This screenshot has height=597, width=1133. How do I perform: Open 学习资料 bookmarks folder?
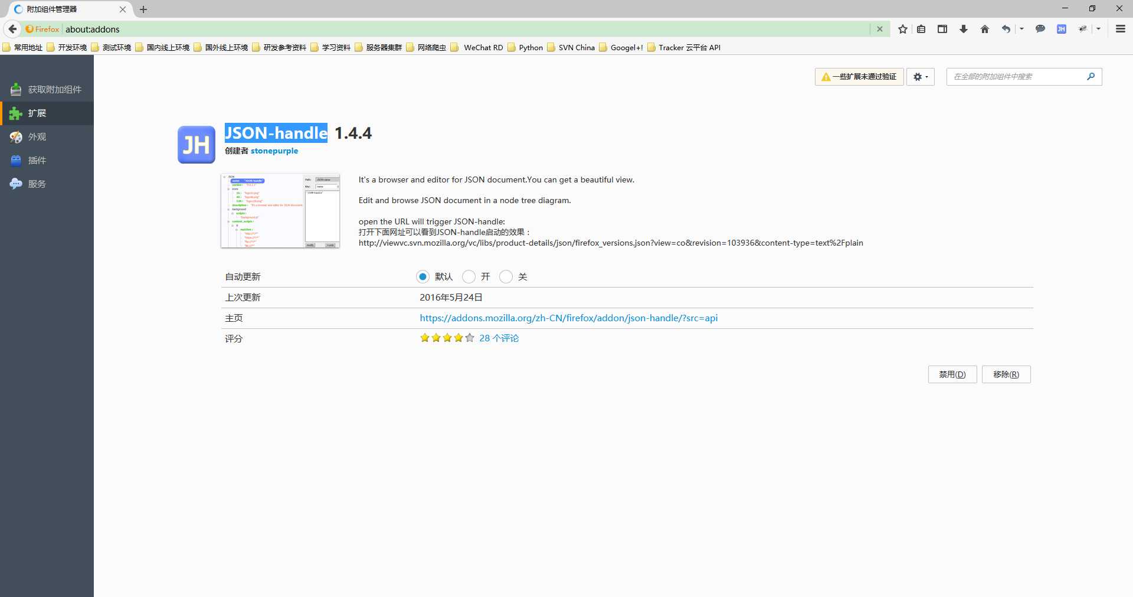coord(331,48)
